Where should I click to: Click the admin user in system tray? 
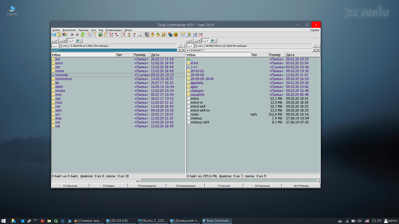391,221
